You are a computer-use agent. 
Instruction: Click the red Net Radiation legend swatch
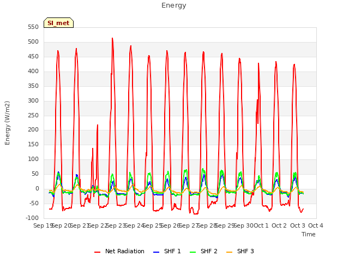97,252
